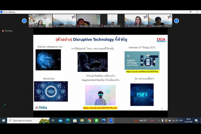Image resolution: width=201 pixels, height=134 pixels.
Task: Open the LINE app from the taskbar
Action: (x=96, y=121)
